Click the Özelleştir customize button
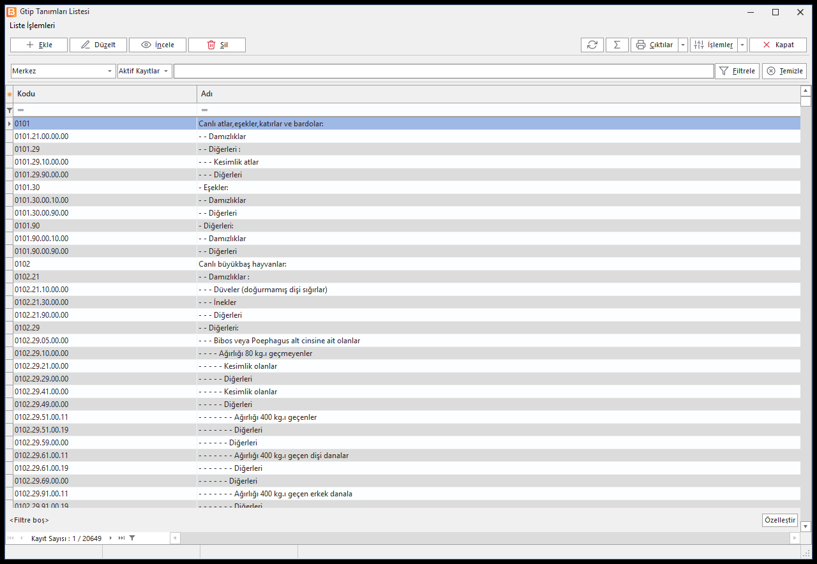The image size is (817, 564). pos(780,520)
